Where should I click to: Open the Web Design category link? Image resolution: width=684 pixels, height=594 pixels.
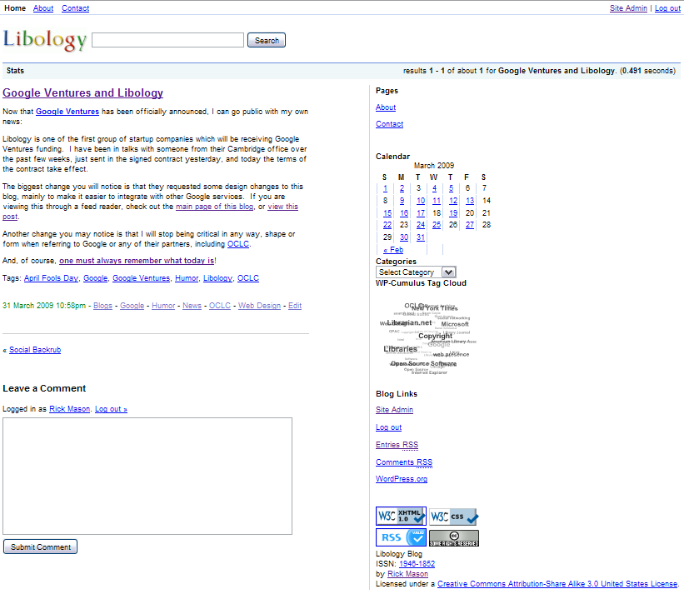pyautogui.click(x=259, y=305)
